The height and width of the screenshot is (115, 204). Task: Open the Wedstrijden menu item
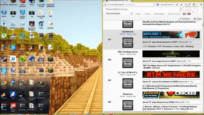(x=159, y=14)
